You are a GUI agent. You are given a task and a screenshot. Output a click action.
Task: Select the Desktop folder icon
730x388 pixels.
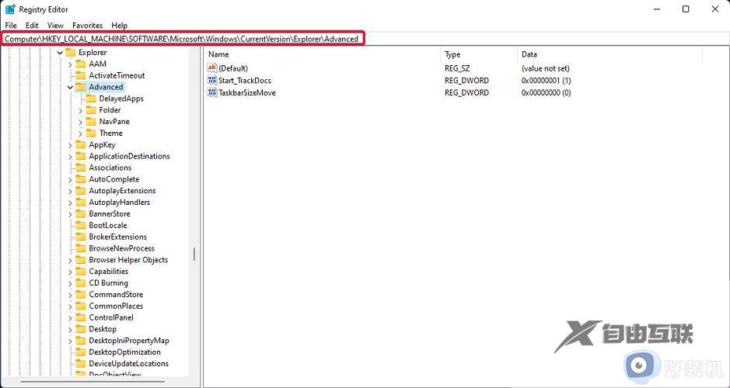pyautogui.click(x=81, y=329)
